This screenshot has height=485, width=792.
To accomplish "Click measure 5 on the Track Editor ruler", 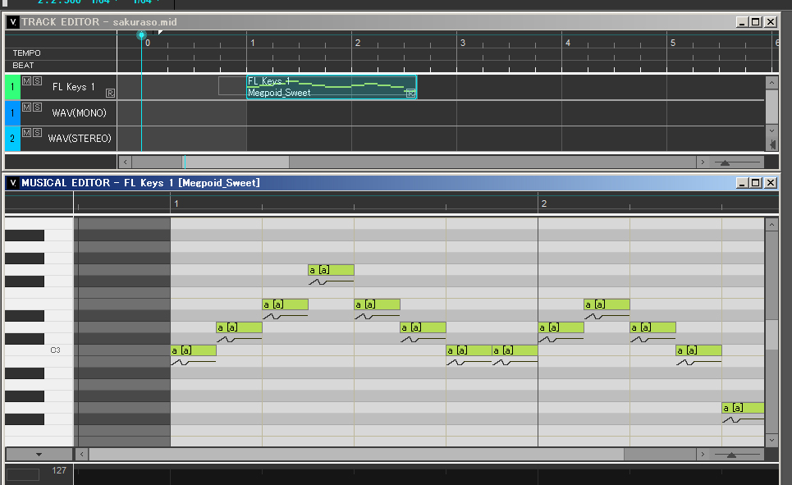I will click(x=673, y=43).
